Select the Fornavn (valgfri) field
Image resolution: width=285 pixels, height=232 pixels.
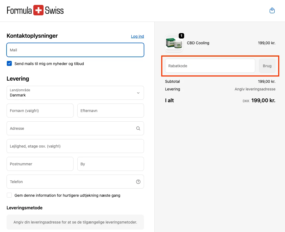(40, 111)
